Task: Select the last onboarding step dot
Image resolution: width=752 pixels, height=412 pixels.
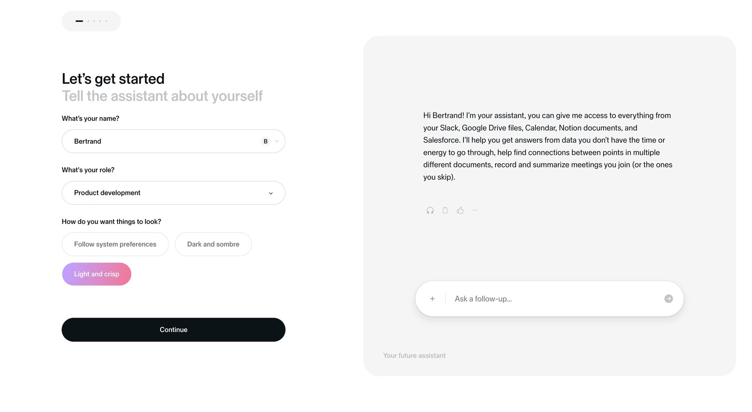Action: click(106, 21)
